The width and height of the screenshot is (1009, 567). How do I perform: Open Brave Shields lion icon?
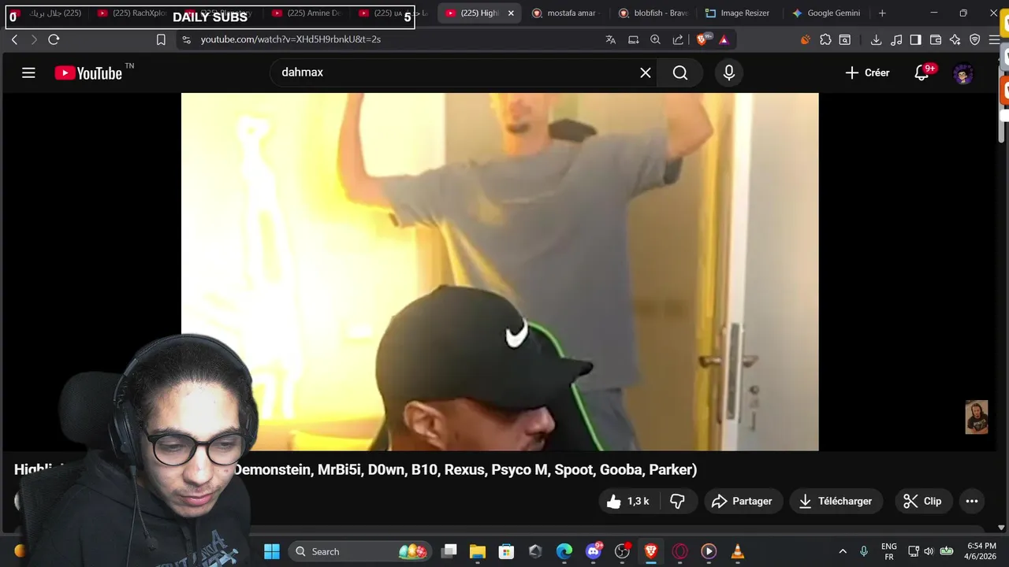pos(703,39)
